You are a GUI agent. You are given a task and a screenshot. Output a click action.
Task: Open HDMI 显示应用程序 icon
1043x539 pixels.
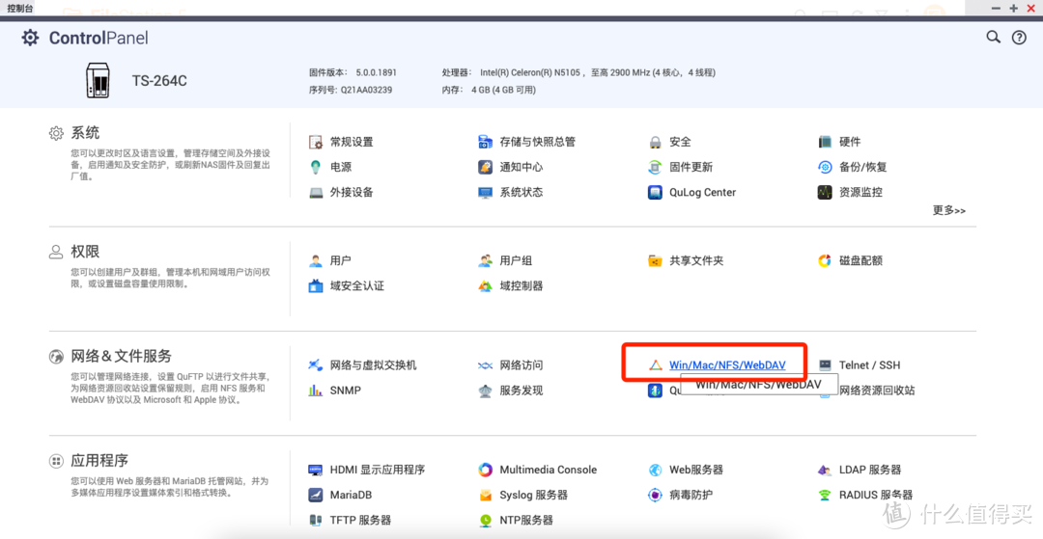tap(315, 470)
